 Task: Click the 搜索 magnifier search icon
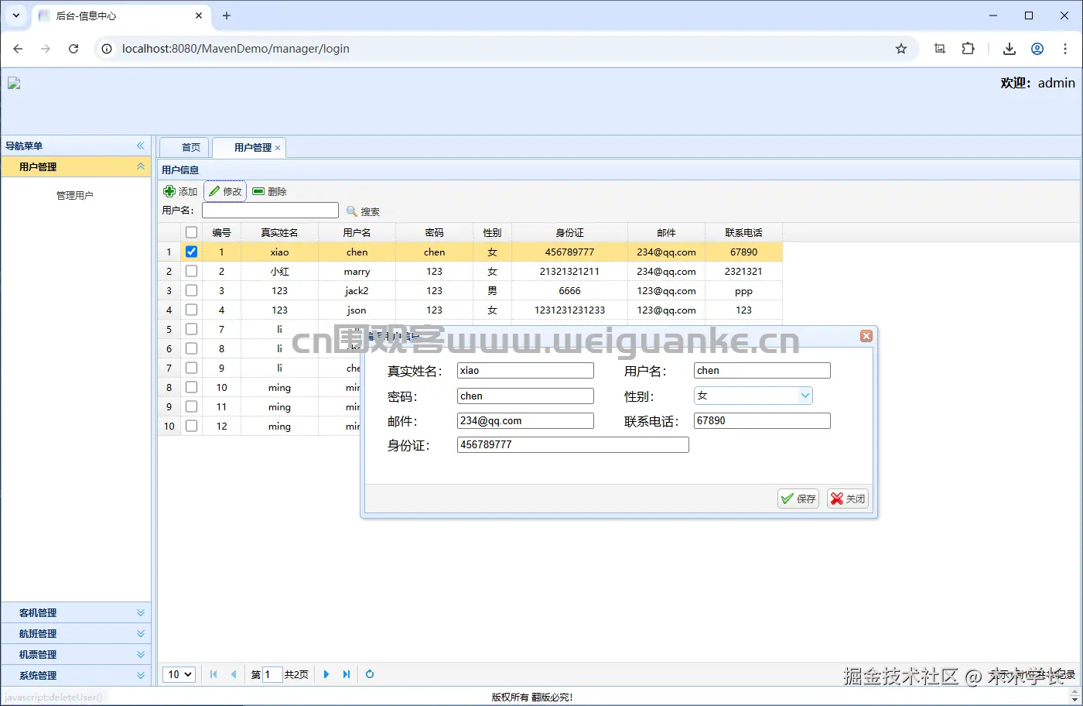(352, 211)
